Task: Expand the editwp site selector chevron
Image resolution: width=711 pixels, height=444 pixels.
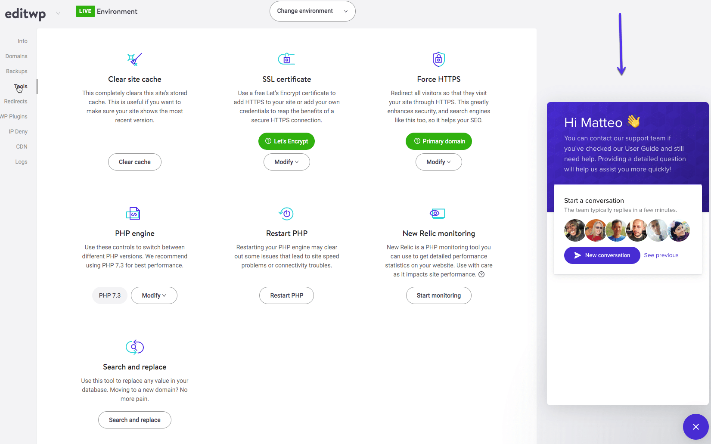Action: click(58, 13)
